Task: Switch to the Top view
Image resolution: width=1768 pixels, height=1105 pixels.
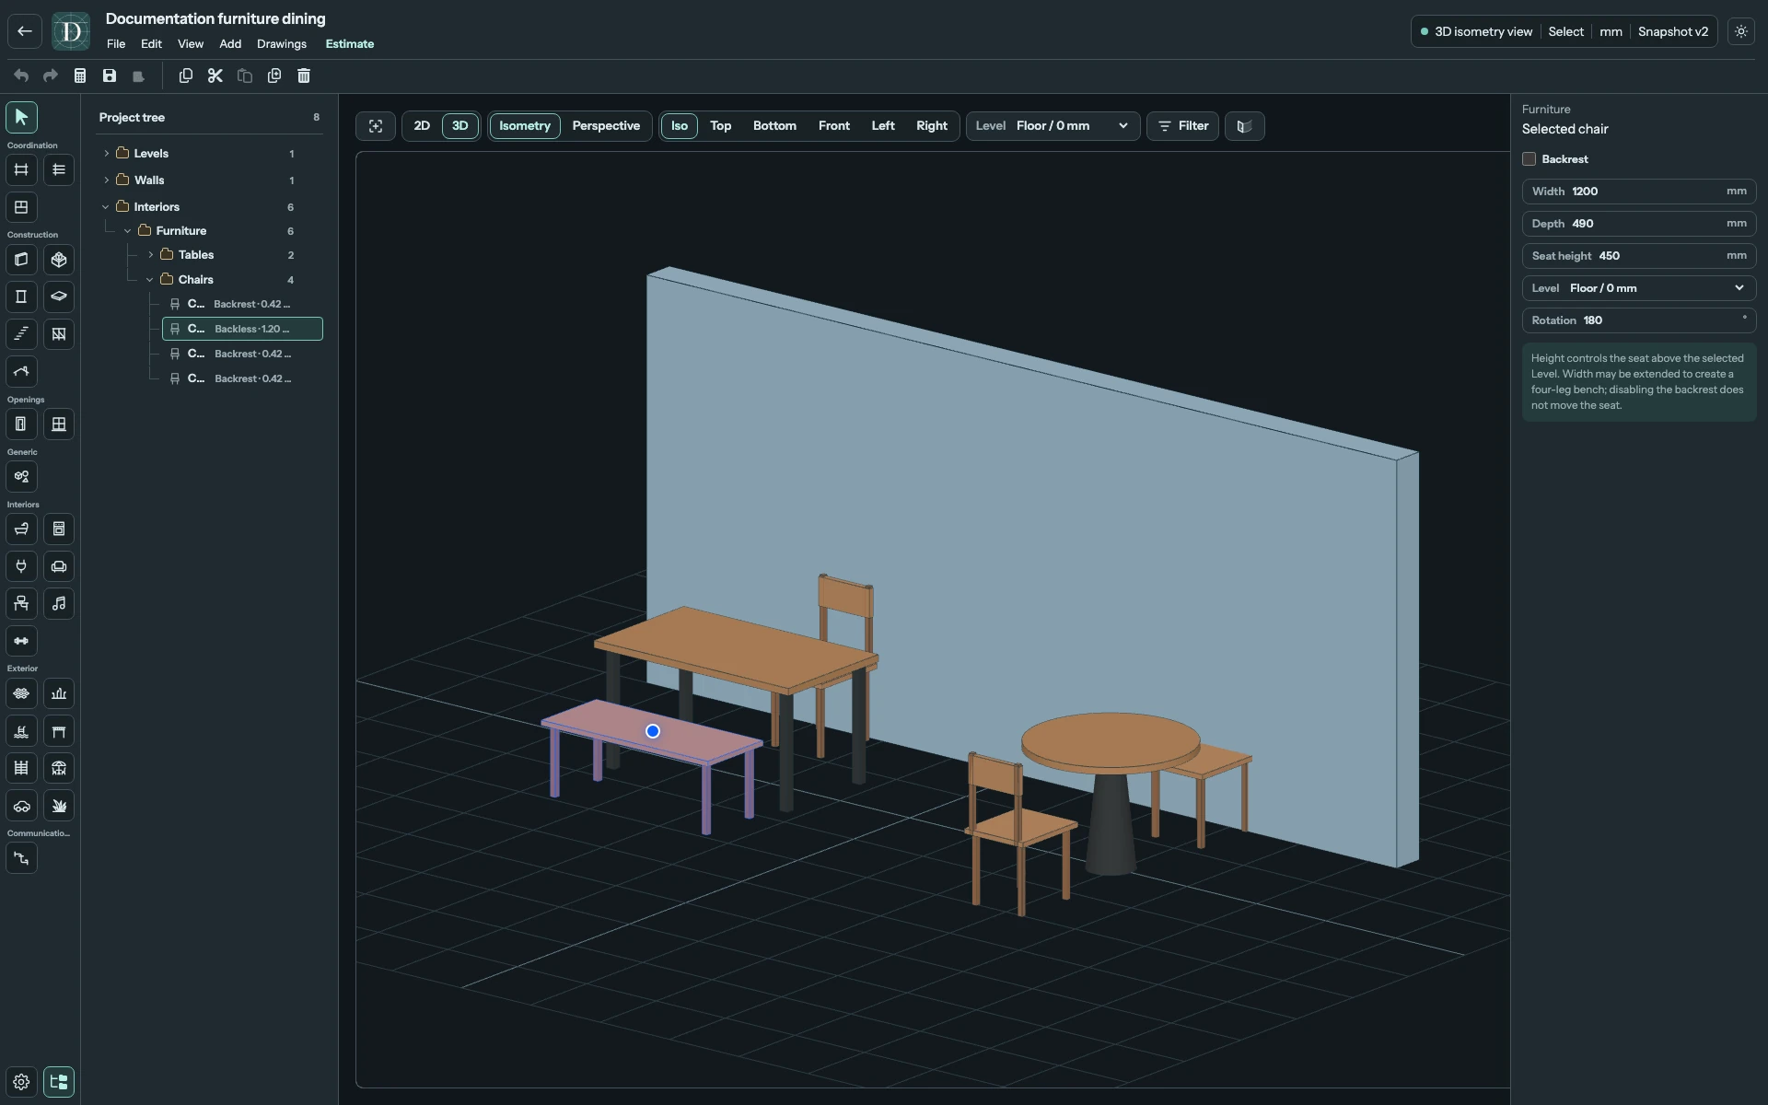Action: click(x=721, y=126)
